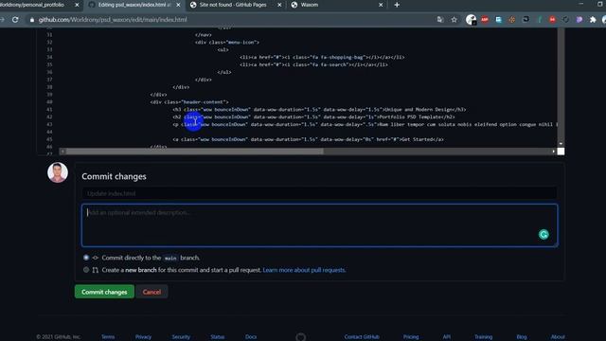The image size is (606, 341).
Task: Switch to the personal_protfolio tab
Action: [x=33, y=5]
